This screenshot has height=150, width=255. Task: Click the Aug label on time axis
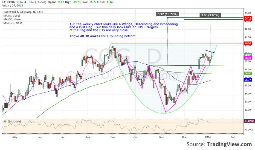(88, 137)
